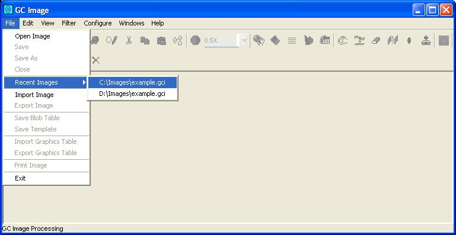Select the ellipse and pencil draw tool
The height and width of the screenshot is (235, 456).
pyautogui.click(x=111, y=40)
